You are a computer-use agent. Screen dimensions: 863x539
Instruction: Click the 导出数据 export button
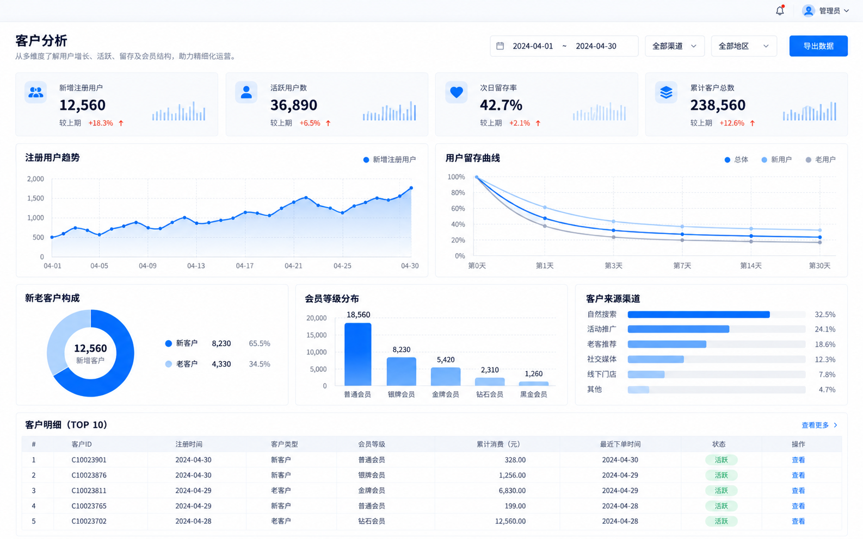pyautogui.click(x=818, y=46)
